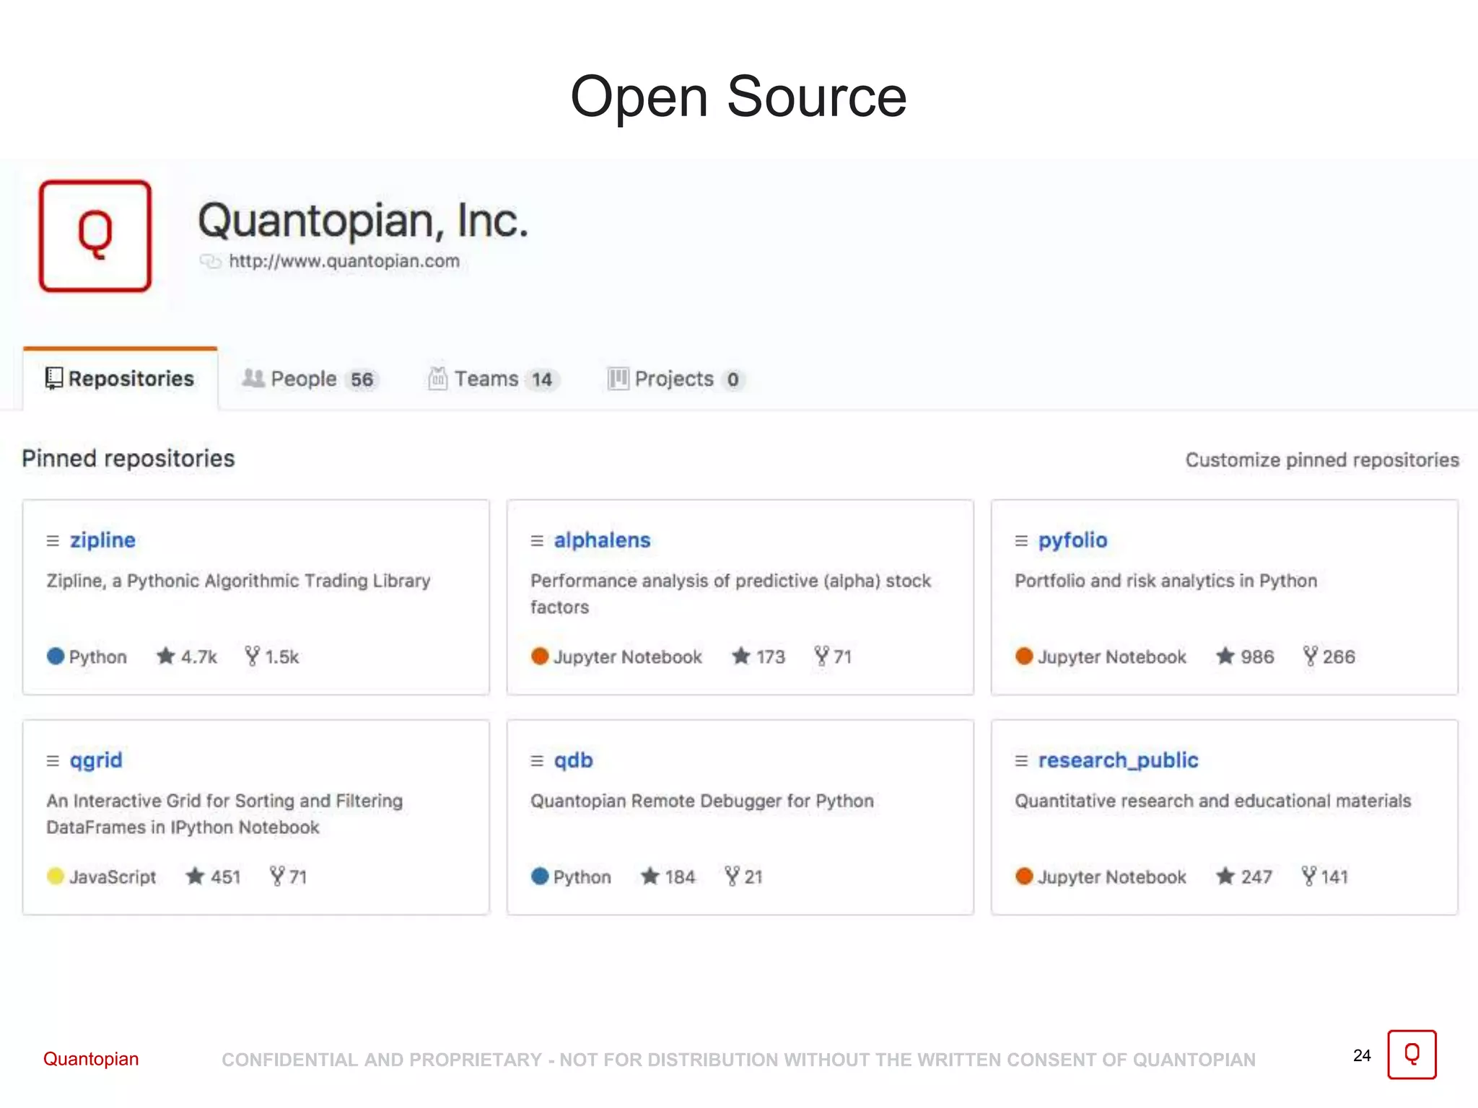
Task: Open the Teams tab
Action: click(x=493, y=379)
